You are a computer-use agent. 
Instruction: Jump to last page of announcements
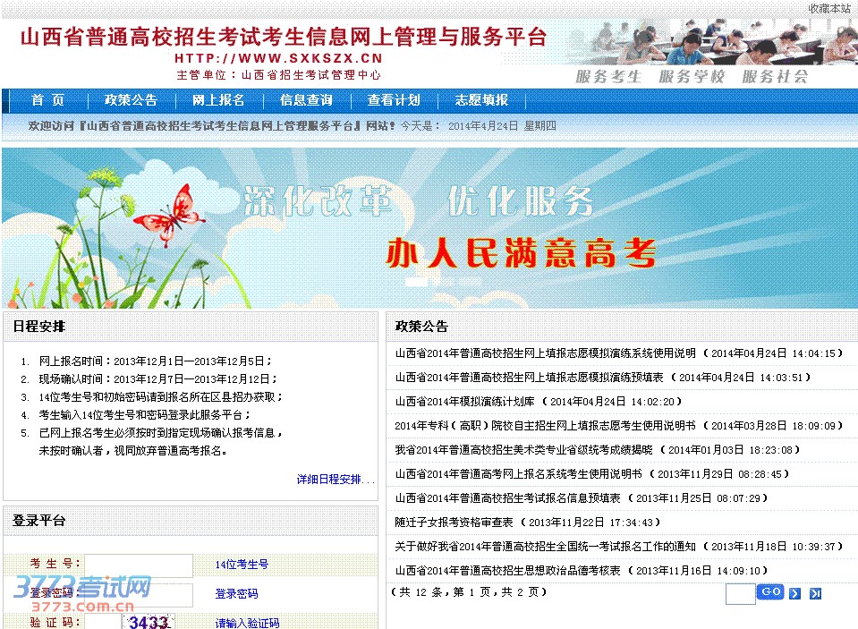pos(815,593)
